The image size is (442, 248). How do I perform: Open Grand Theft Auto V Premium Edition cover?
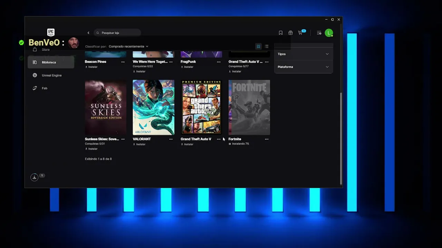201,107
